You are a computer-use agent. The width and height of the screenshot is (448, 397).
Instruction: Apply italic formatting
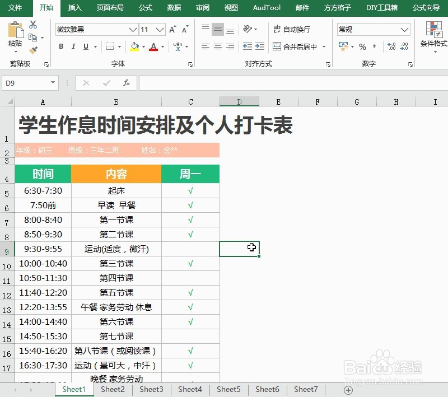click(x=73, y=46)
